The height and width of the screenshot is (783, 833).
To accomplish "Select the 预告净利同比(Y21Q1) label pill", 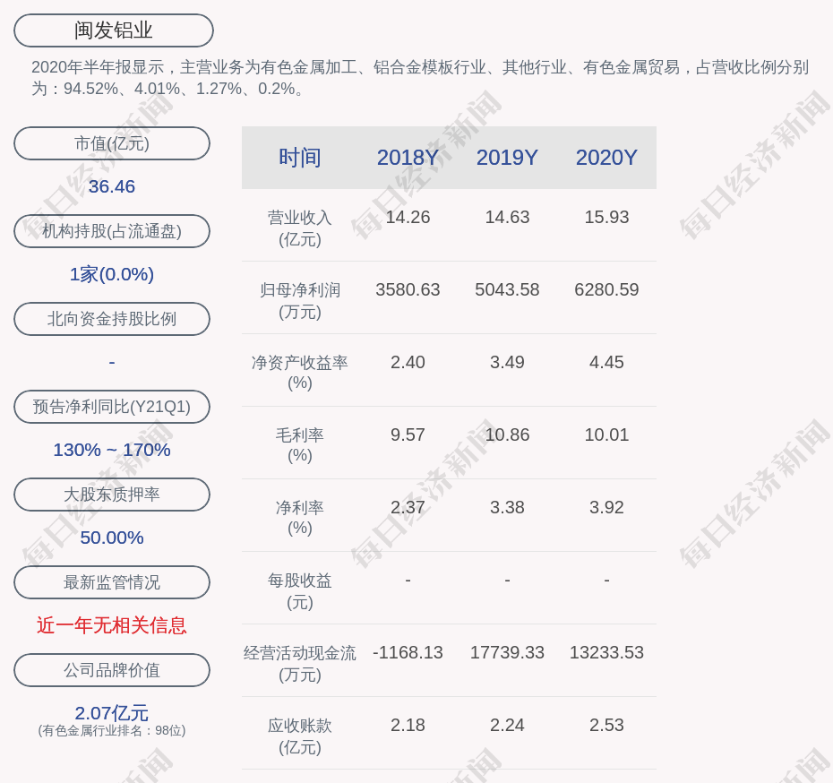I will [112, 407].
